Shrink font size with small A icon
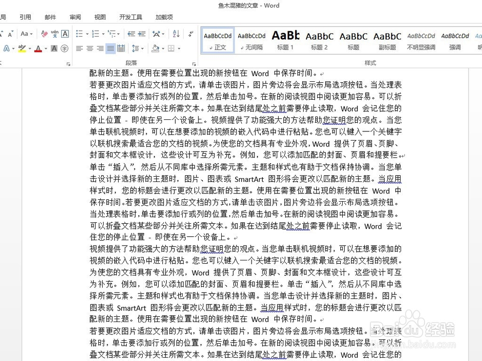Image resolution: width=482 pixels, height=361 pixels. 11,34
